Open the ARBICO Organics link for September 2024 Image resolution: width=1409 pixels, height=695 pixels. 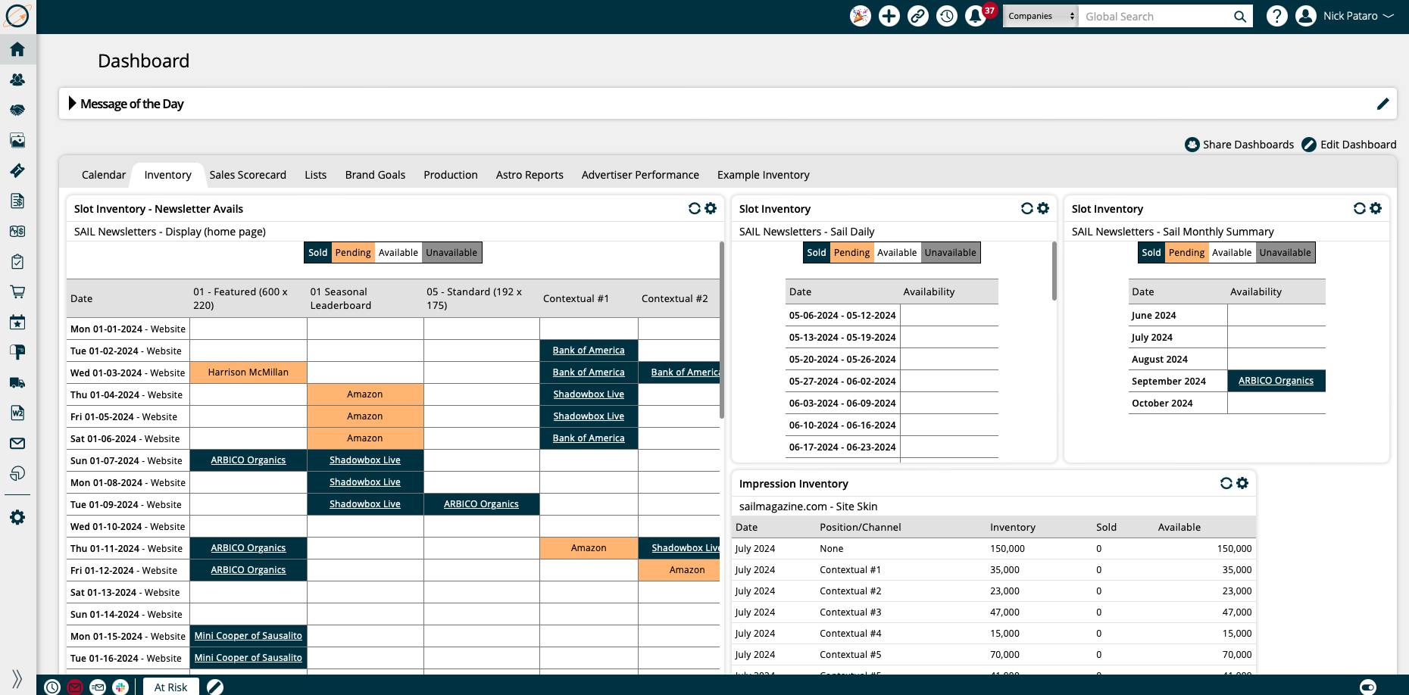coord(1276,380)
